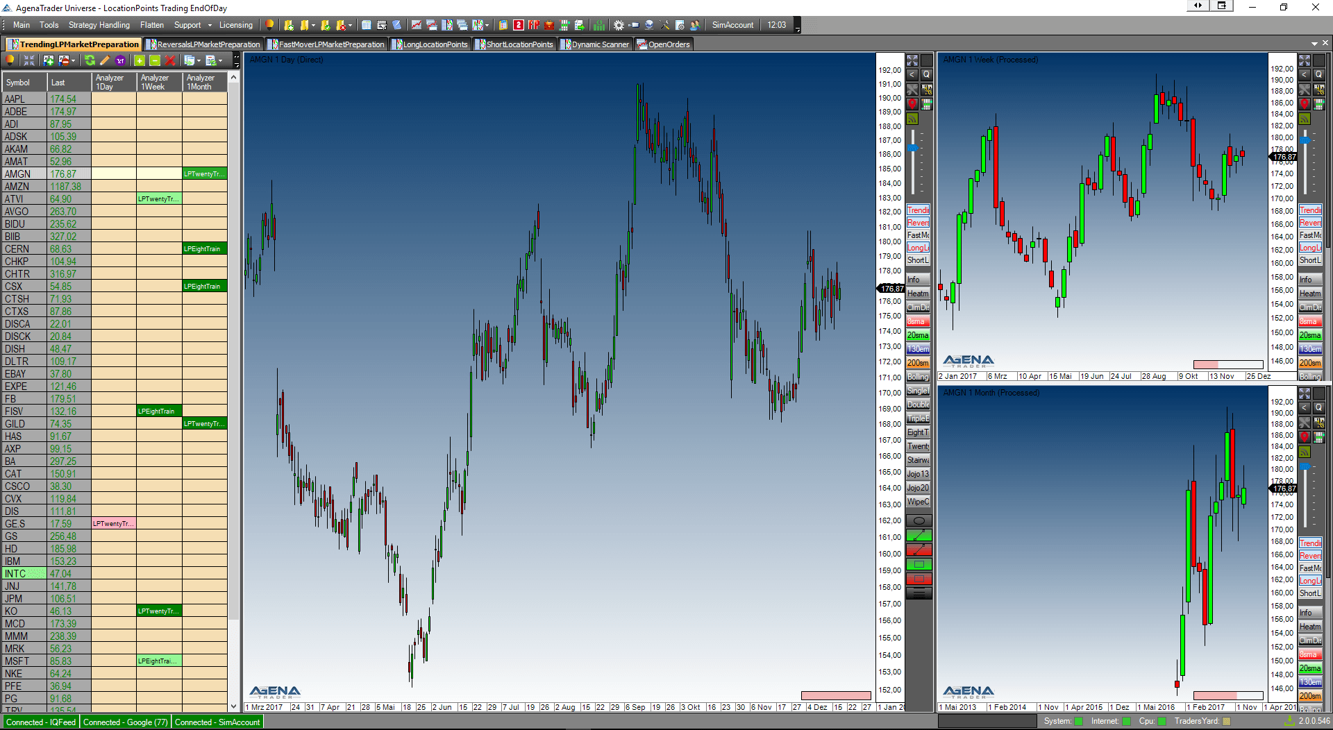Click the red rectangle drawing tool
1333x730 pixels.
[919, 579]
